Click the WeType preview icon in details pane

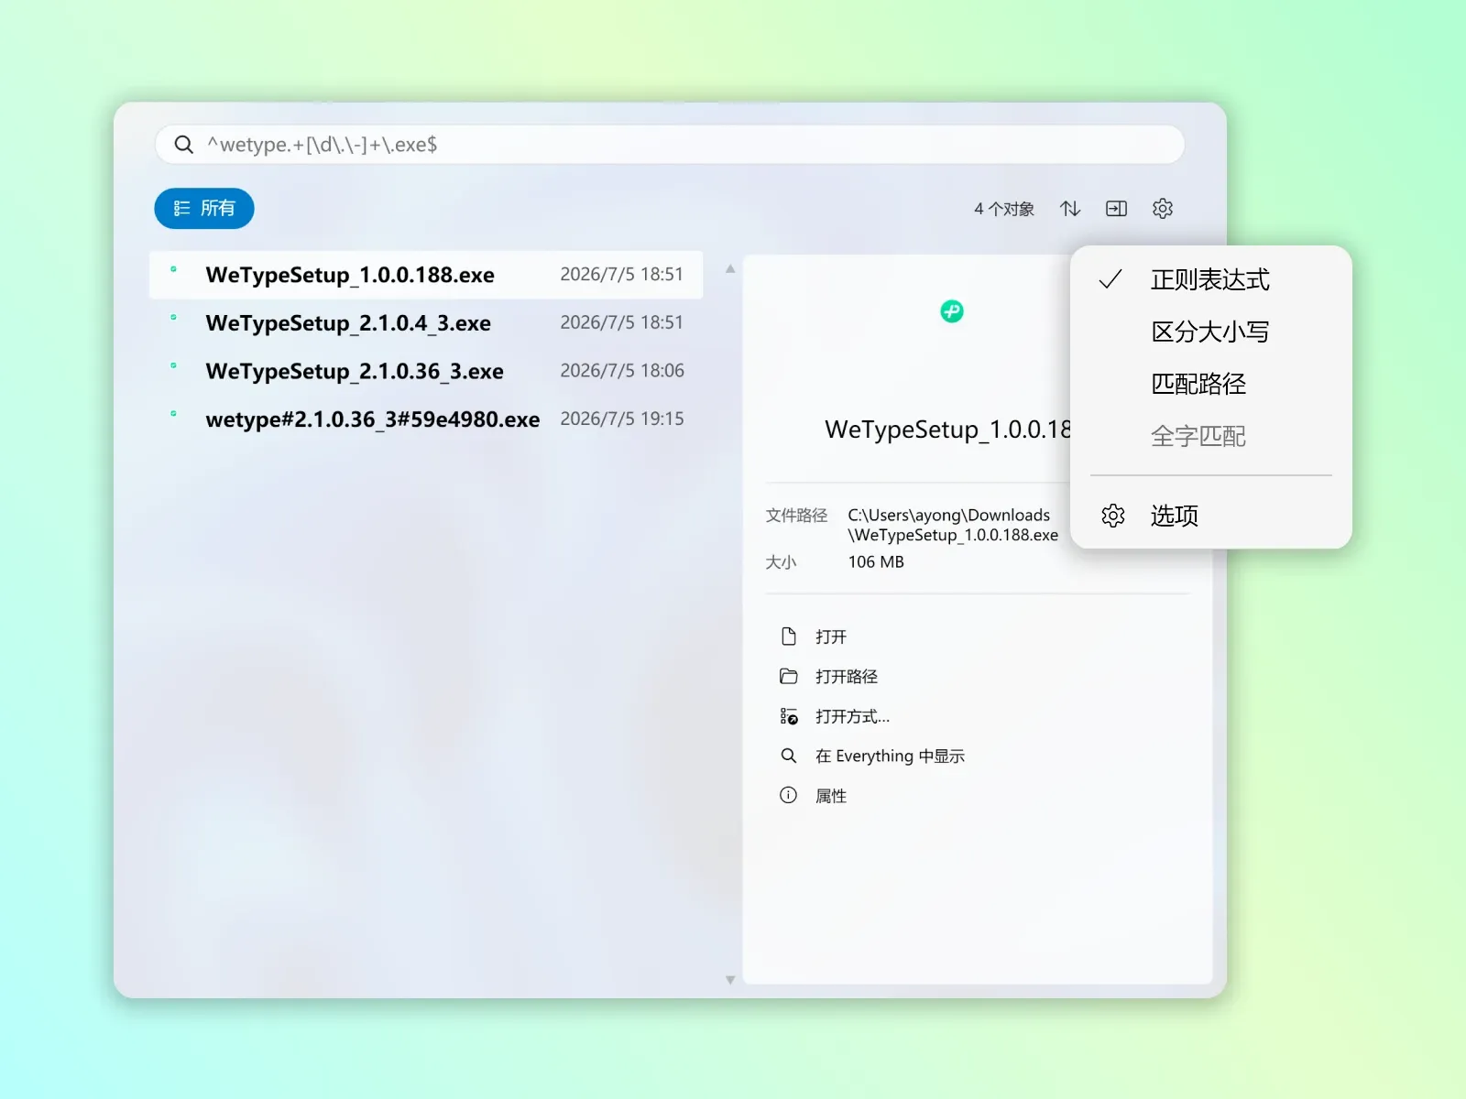[x=952, y=311]
